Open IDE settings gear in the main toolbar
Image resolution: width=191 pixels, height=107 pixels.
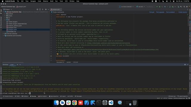[x=187, y=7]
